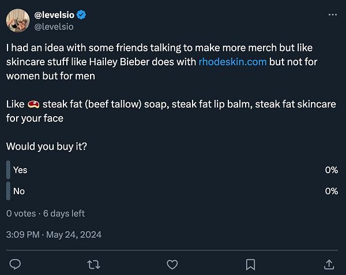Open the three-dot more options menu
This screenshot has width=346, height=275.
[332, 15]
